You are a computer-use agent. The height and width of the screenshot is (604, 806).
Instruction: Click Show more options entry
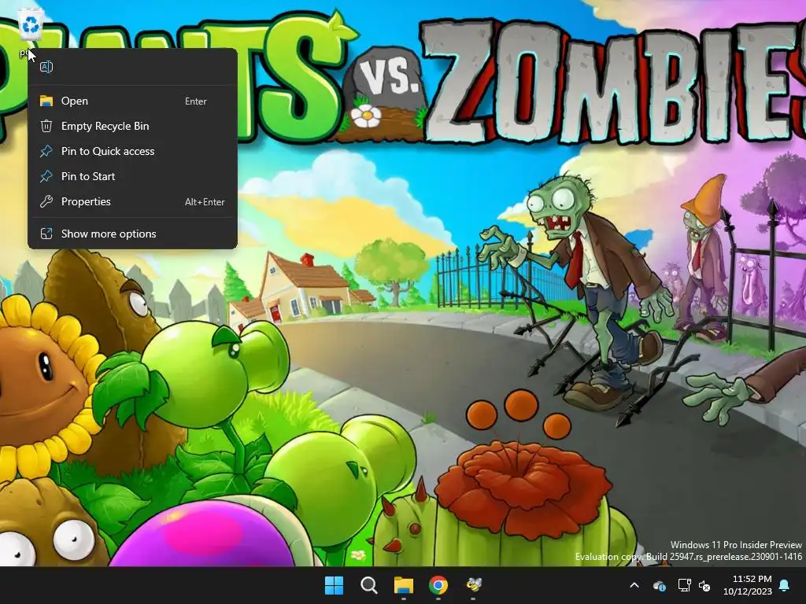[x=132, y=234]
